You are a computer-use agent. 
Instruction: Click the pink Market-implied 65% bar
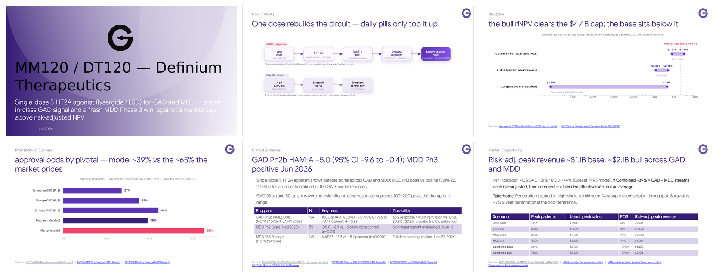click(x=133, y=231)
